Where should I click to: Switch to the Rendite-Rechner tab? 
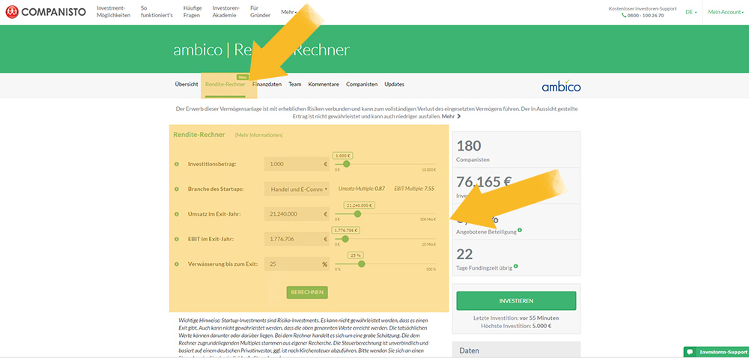click(225, 85)
